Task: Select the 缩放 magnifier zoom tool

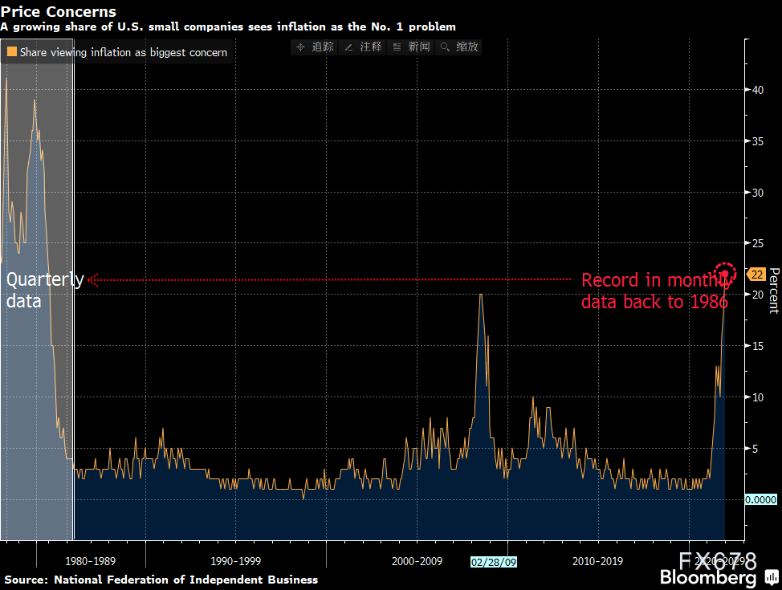Action: point(458,47)
